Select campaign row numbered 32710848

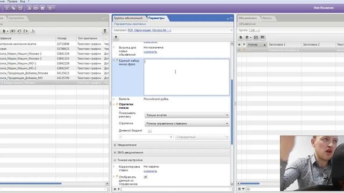coord(54,44)
